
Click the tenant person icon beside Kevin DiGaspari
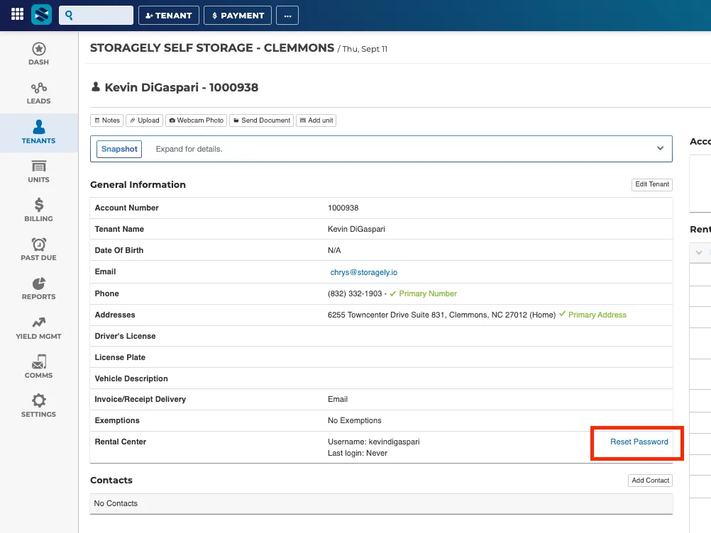[x=96, y=86]
